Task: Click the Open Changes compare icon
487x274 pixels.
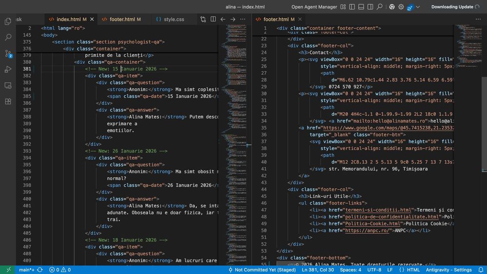Action: coord(203,19)
